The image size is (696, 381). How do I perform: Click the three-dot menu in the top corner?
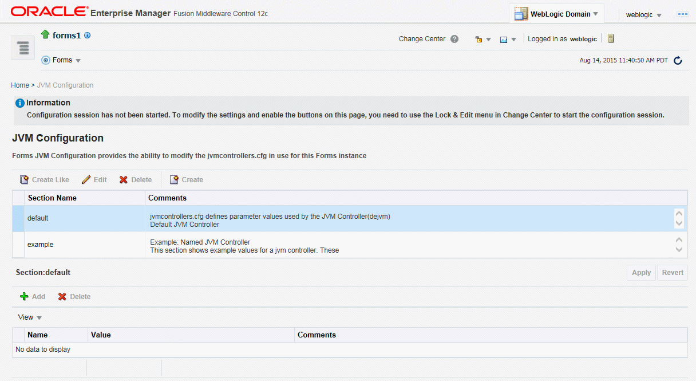pyautogui.click(x=683, y=14)
